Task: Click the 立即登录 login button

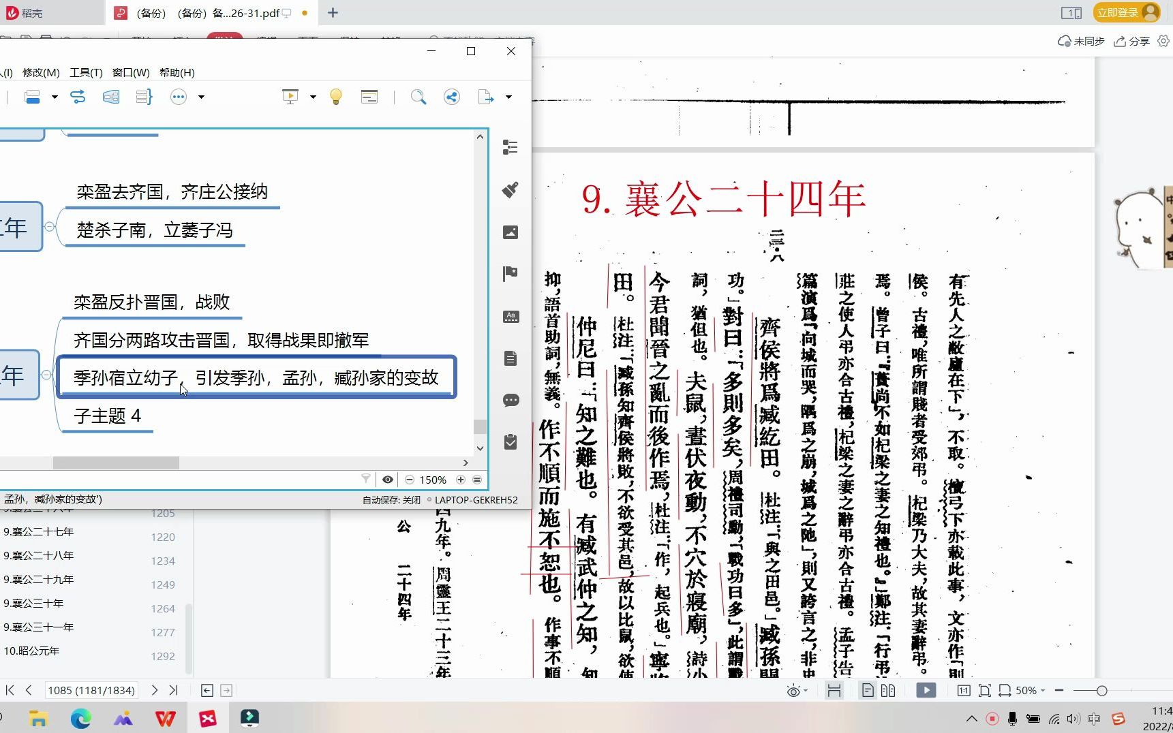Action: (1127, 13)
